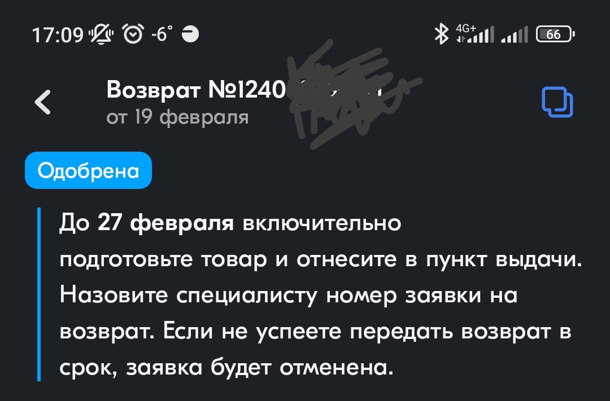Viewport: 610px width, 401px height.
Task: Tap the blue vertical bar beside instructions
Action: point(39,294)
